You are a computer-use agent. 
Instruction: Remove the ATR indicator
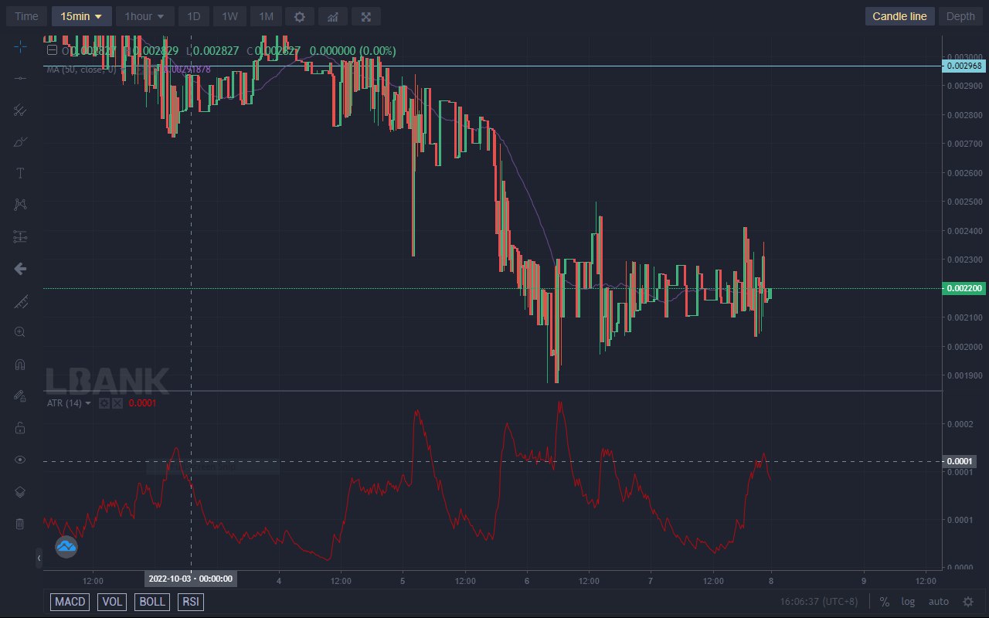point(117,403)
